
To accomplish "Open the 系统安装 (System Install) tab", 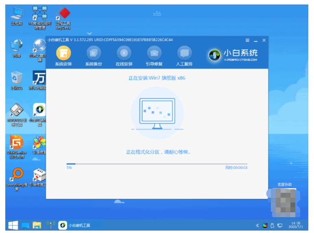I will (63, 56).
